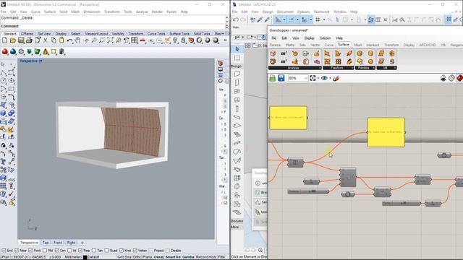The height and width of the screenshot is (260, 463).
Task: Open the Teamwork menu in ARCHICAD
Action: tap(321, 12)
